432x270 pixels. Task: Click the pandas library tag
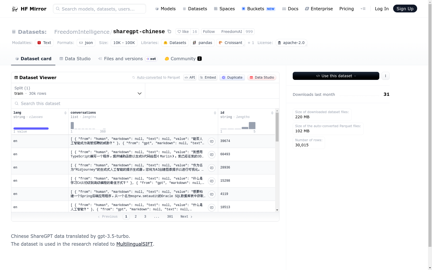tap(202, 43)
